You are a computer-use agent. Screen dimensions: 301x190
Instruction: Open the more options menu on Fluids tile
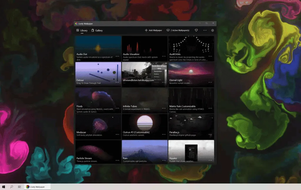(117, 108)
